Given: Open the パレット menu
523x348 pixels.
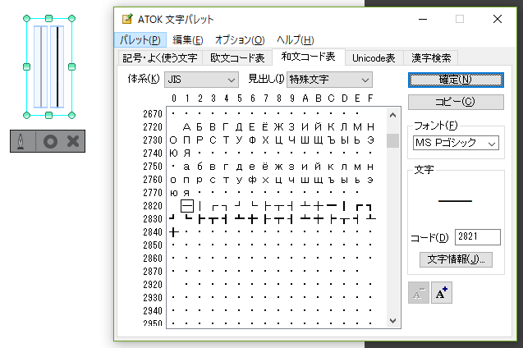Looking at the screenshot, I should 140,39.
